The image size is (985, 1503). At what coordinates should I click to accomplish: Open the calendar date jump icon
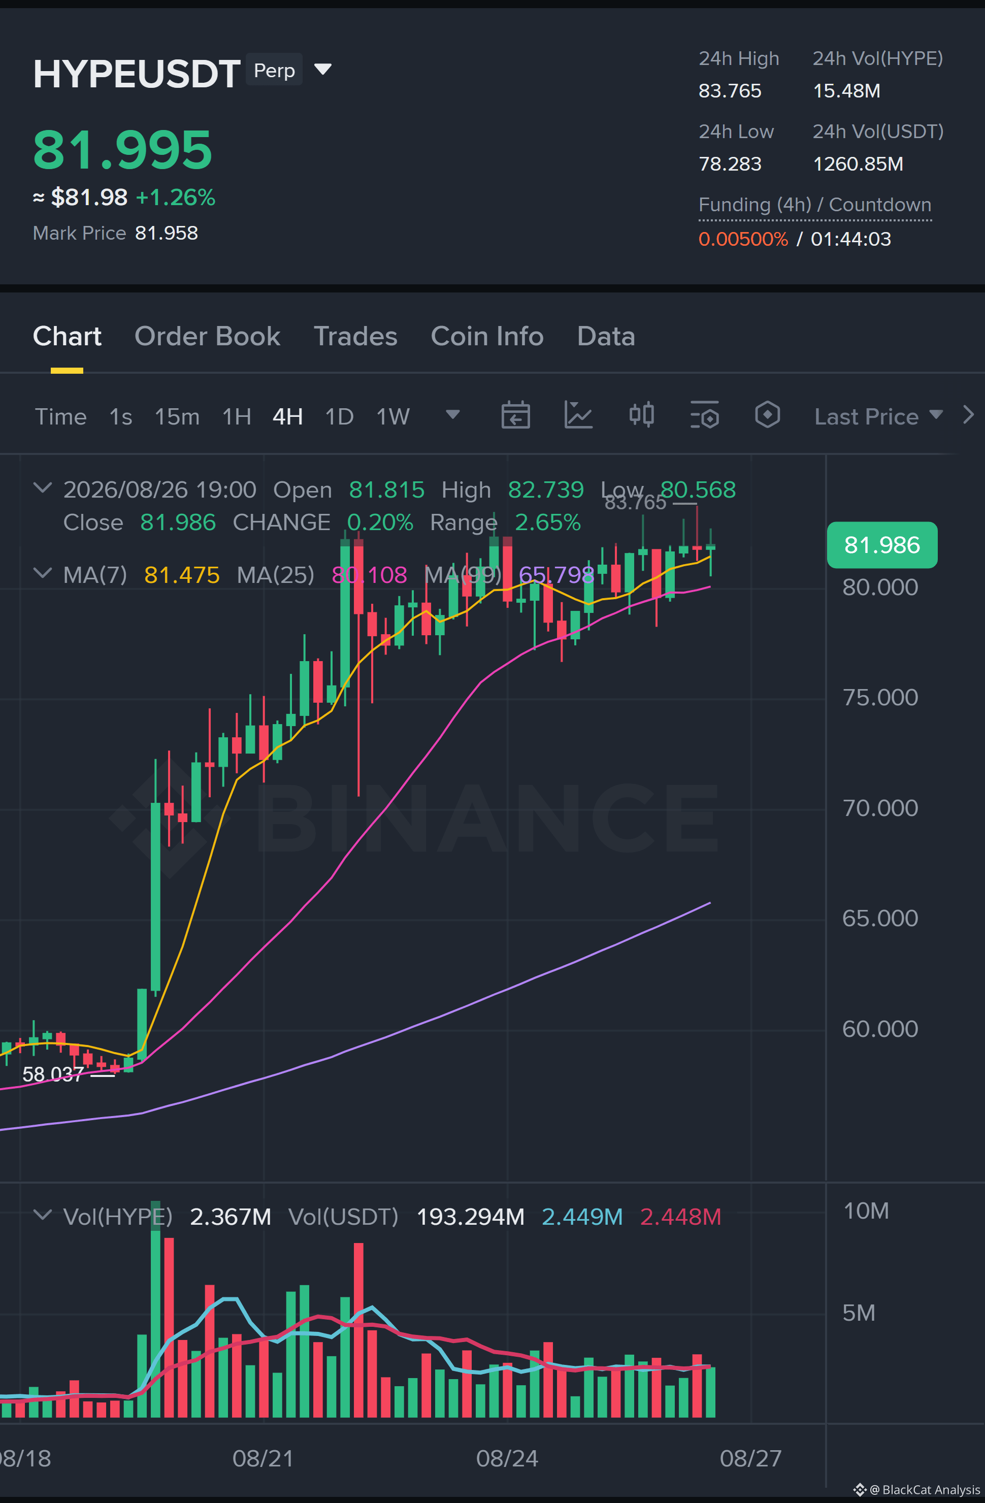[x=515, y=415]
